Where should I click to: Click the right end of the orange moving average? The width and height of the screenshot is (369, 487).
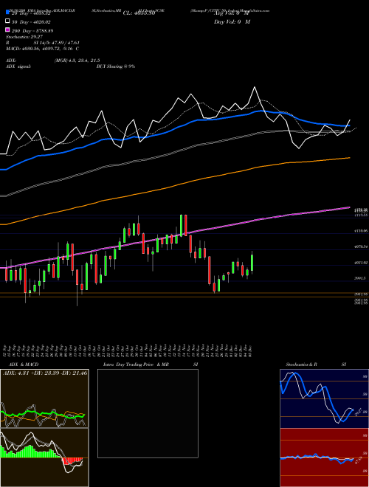350,158
